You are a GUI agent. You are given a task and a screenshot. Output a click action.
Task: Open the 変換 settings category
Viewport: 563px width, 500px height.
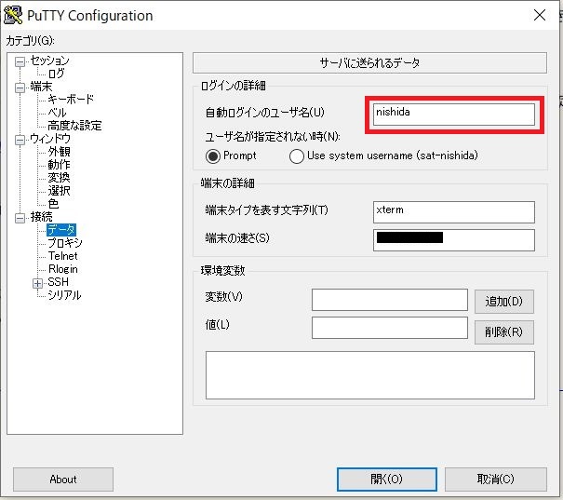tap(59, 178)
